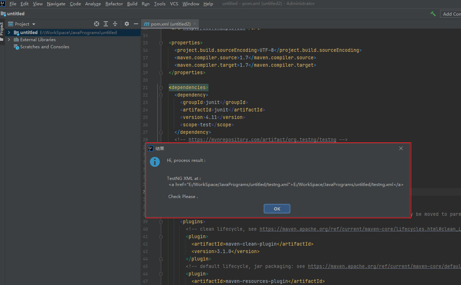Screen dimensions: 461x285
Task: Click the IntelliJ icon in dialog title
Action: click(x=150, y=148)
